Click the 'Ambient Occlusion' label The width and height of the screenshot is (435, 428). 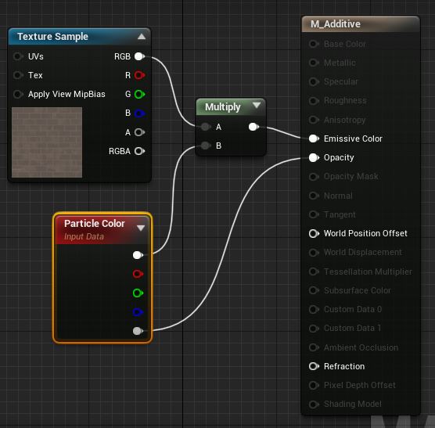[x=361, y=347]
